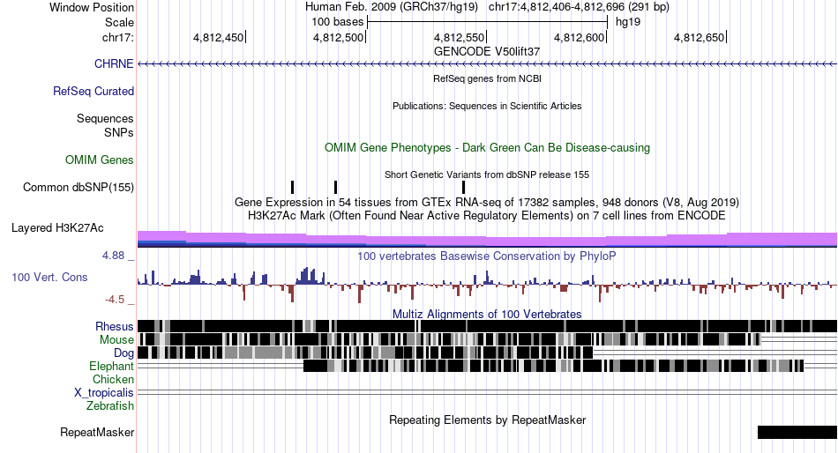Choose the Chicken alignment row label

113,379
